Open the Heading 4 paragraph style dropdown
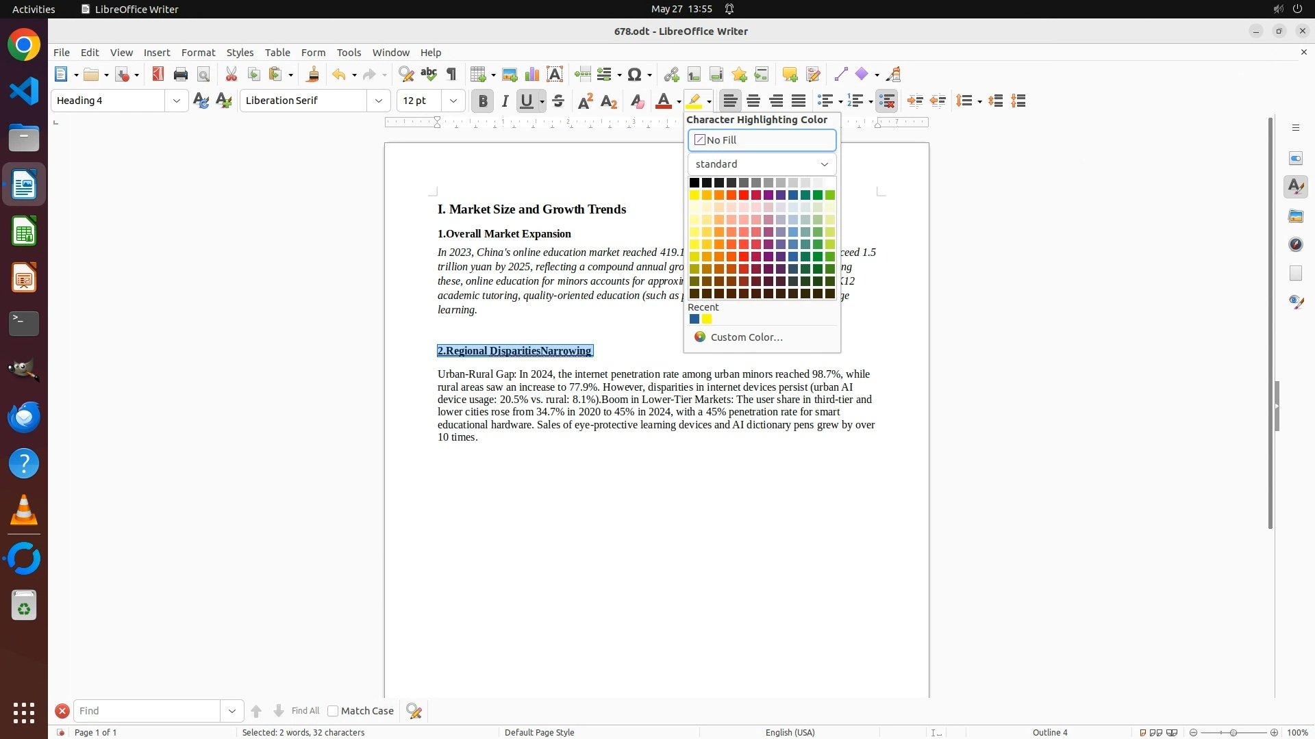The height and width of the screenshot is (739, 1315). [x=177, y=101]
